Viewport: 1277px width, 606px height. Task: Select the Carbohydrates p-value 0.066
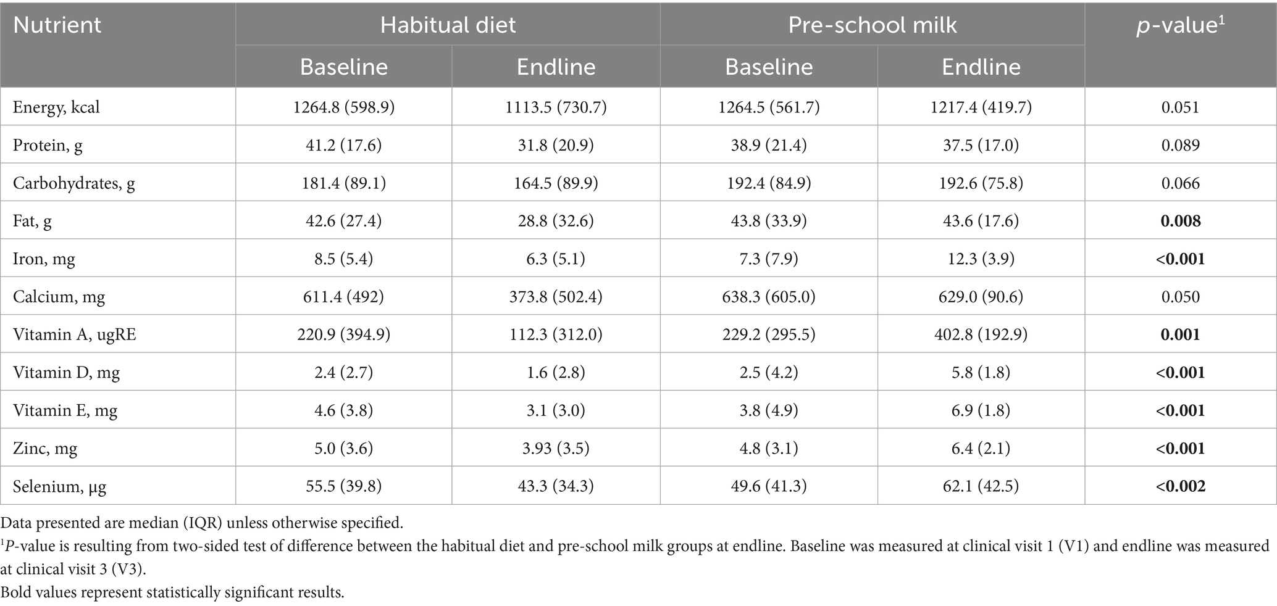pos(1180,183)
